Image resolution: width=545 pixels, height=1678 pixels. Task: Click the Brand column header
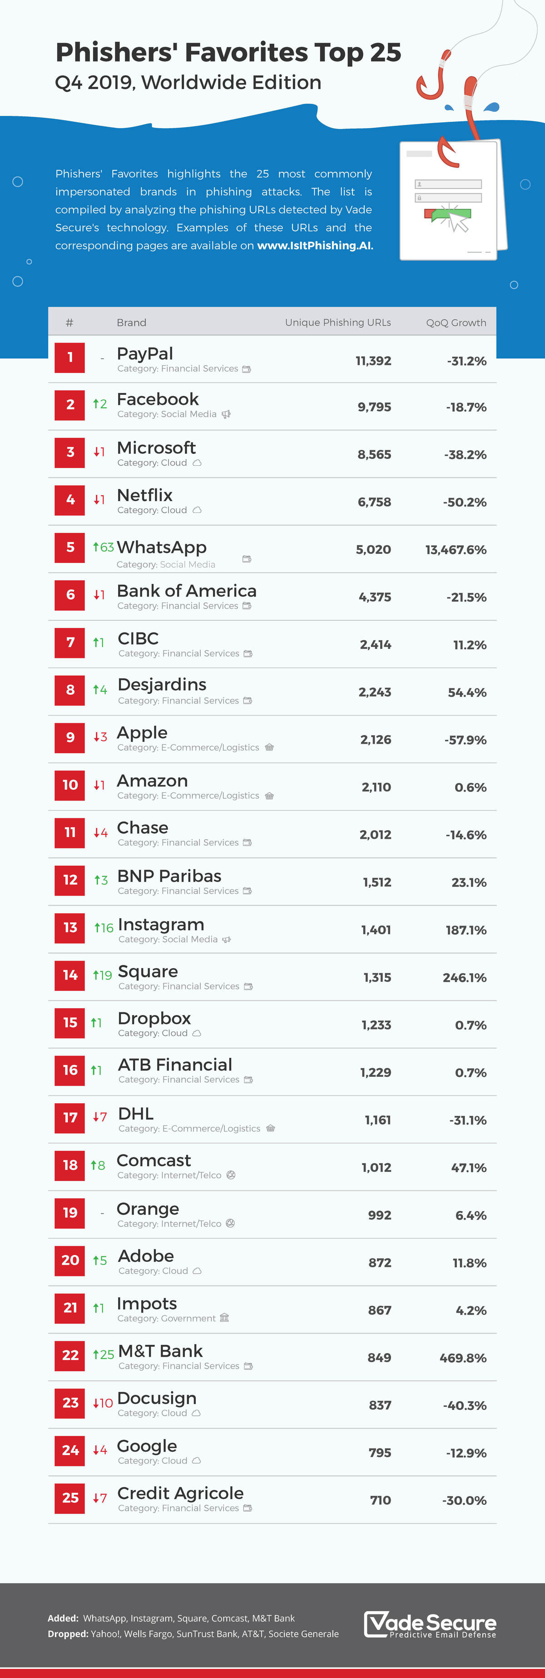click(132, 323)
